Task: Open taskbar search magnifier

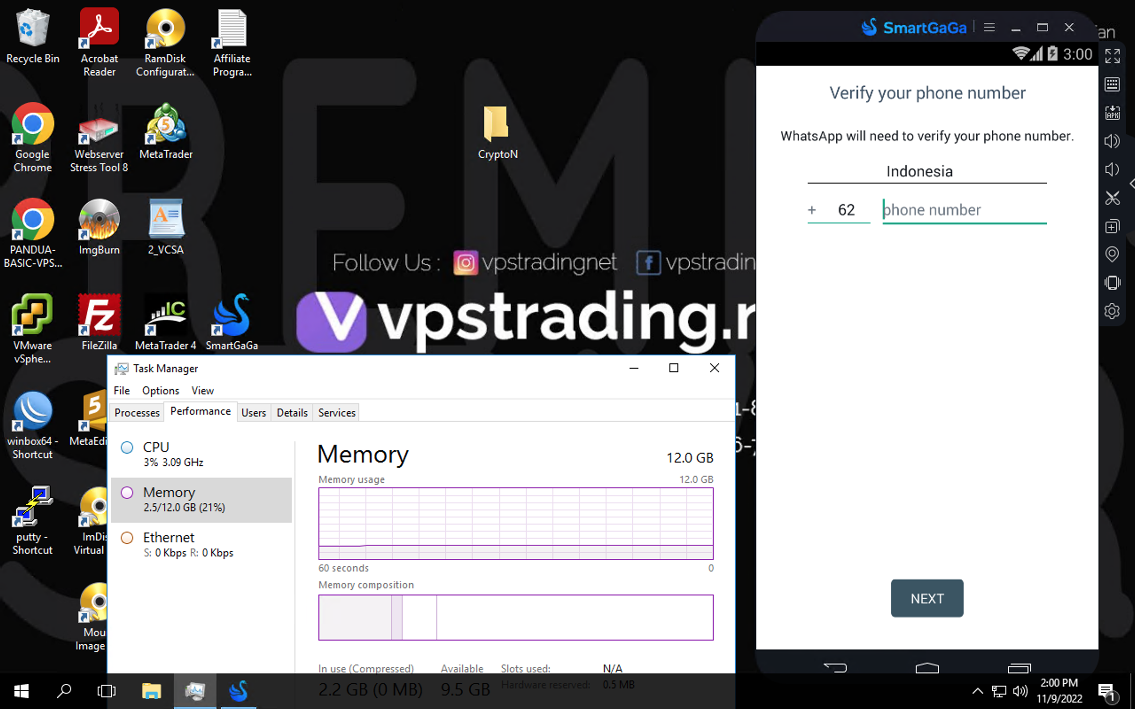Action: tap(64, 691)
